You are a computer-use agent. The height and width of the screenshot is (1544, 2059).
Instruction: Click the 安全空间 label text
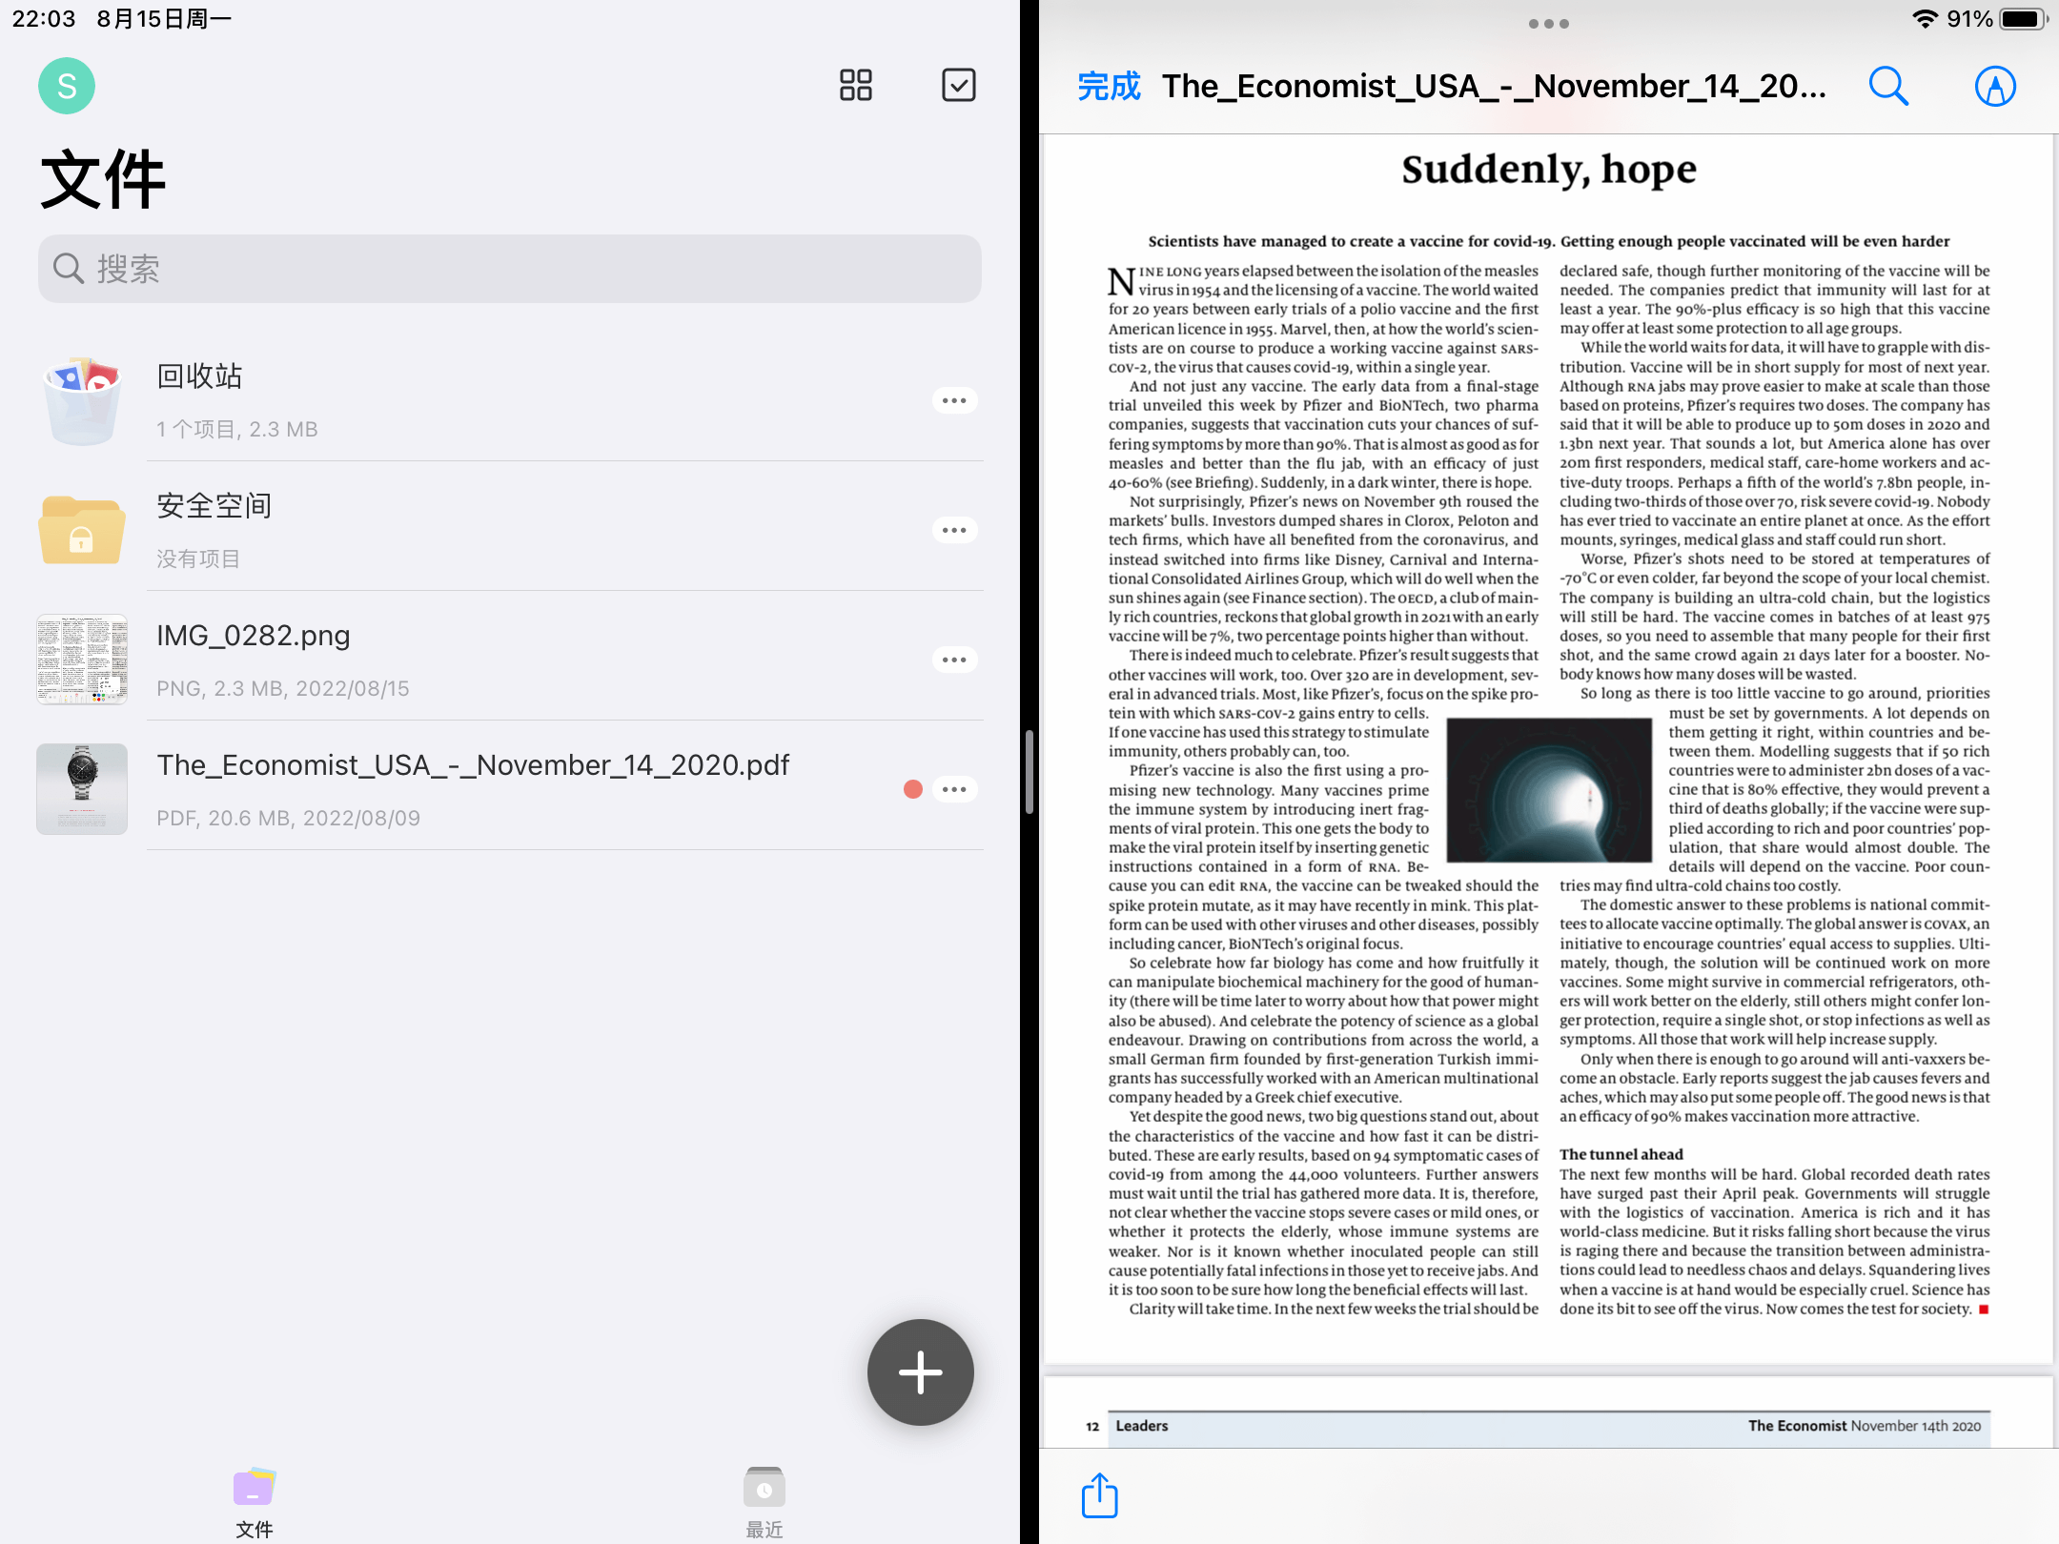point(214,506)
